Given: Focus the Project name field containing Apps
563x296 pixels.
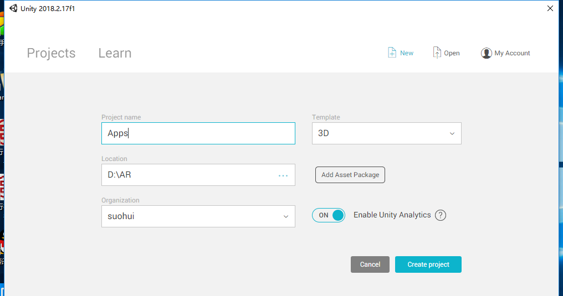Looking at the screenshot, I should [198, 133].
